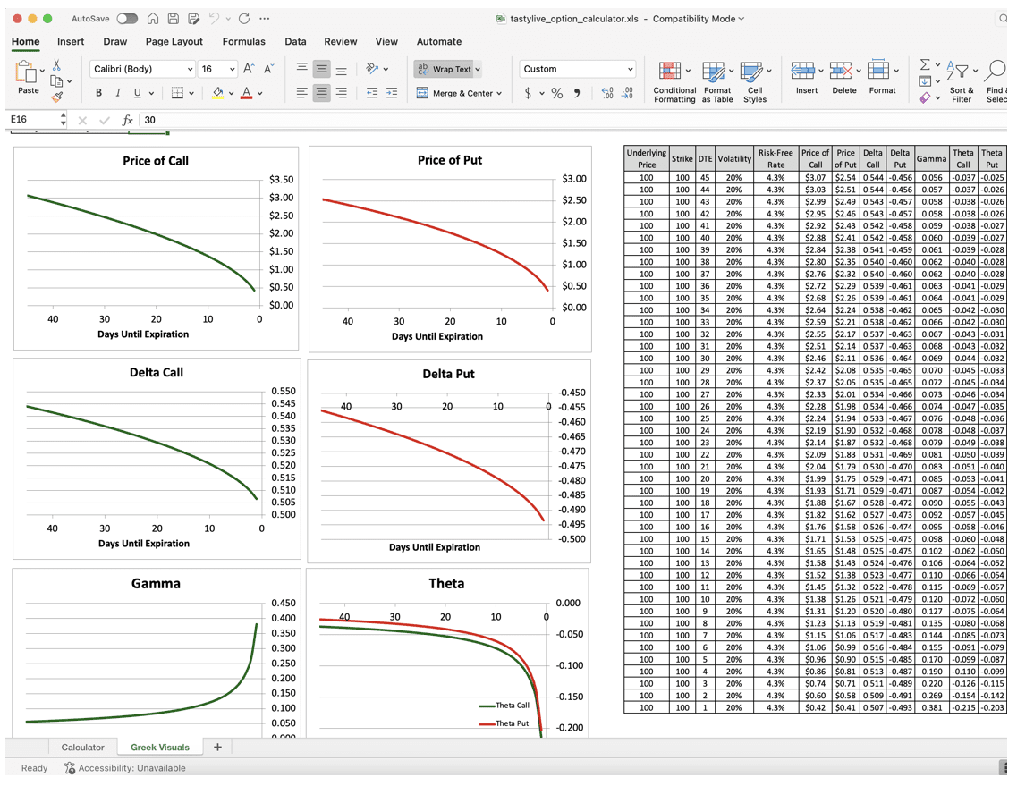This screenshot has width=1034, height=803.
Task: Switch to the Calculator sheet tab
Action: click(82, 747)
